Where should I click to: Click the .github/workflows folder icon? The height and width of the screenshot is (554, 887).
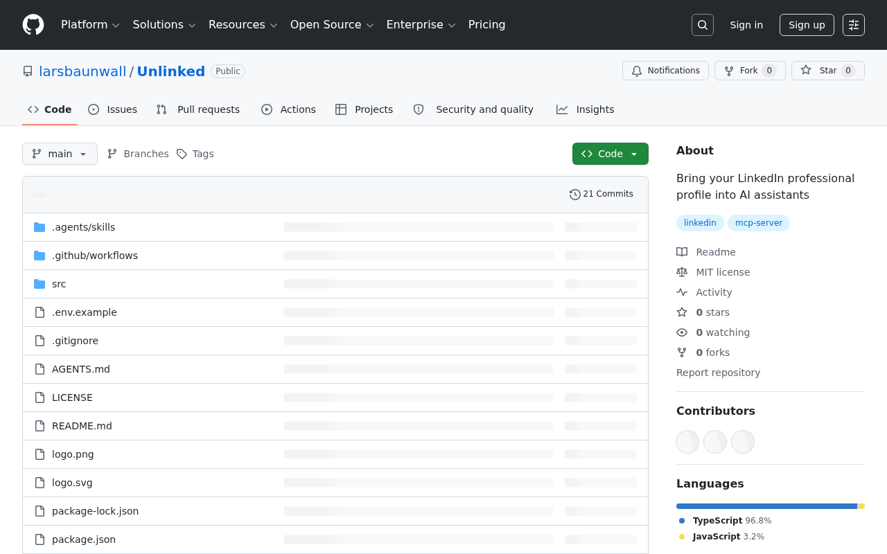39,256
